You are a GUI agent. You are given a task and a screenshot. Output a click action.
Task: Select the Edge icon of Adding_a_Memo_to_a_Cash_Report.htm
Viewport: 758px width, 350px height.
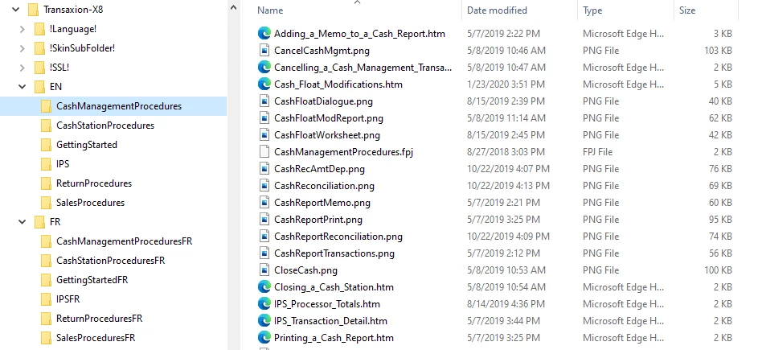[264, 34]
